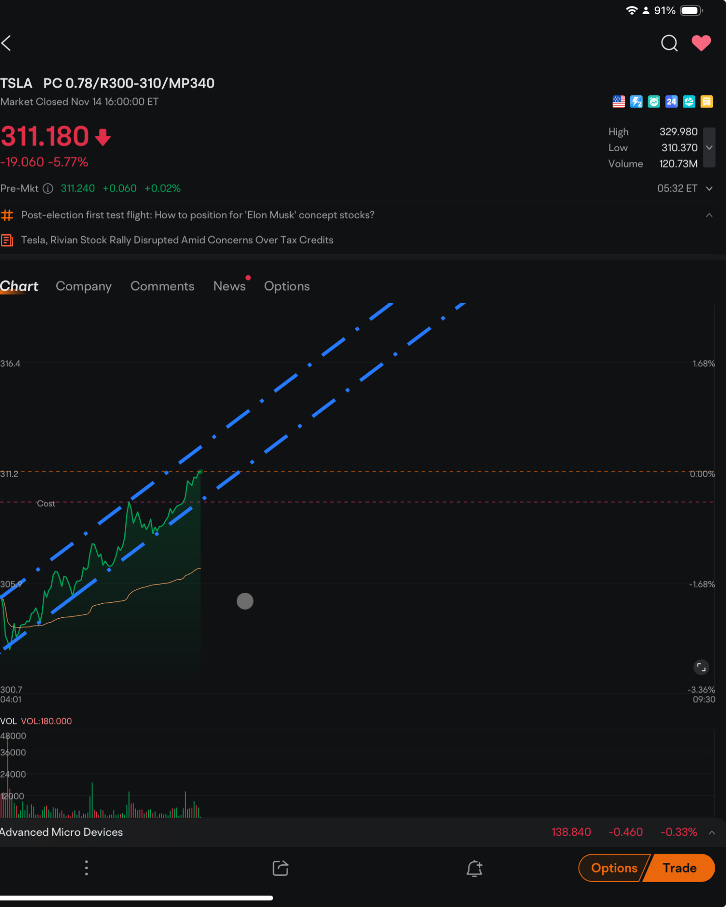
Task: Open Tesla, Rivian Stock Rally article
Action: coord(177,240)
